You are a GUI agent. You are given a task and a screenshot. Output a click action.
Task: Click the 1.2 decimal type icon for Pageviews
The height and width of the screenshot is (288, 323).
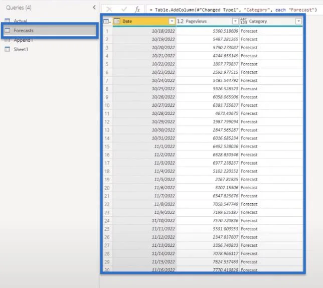[x=180, y=21]
